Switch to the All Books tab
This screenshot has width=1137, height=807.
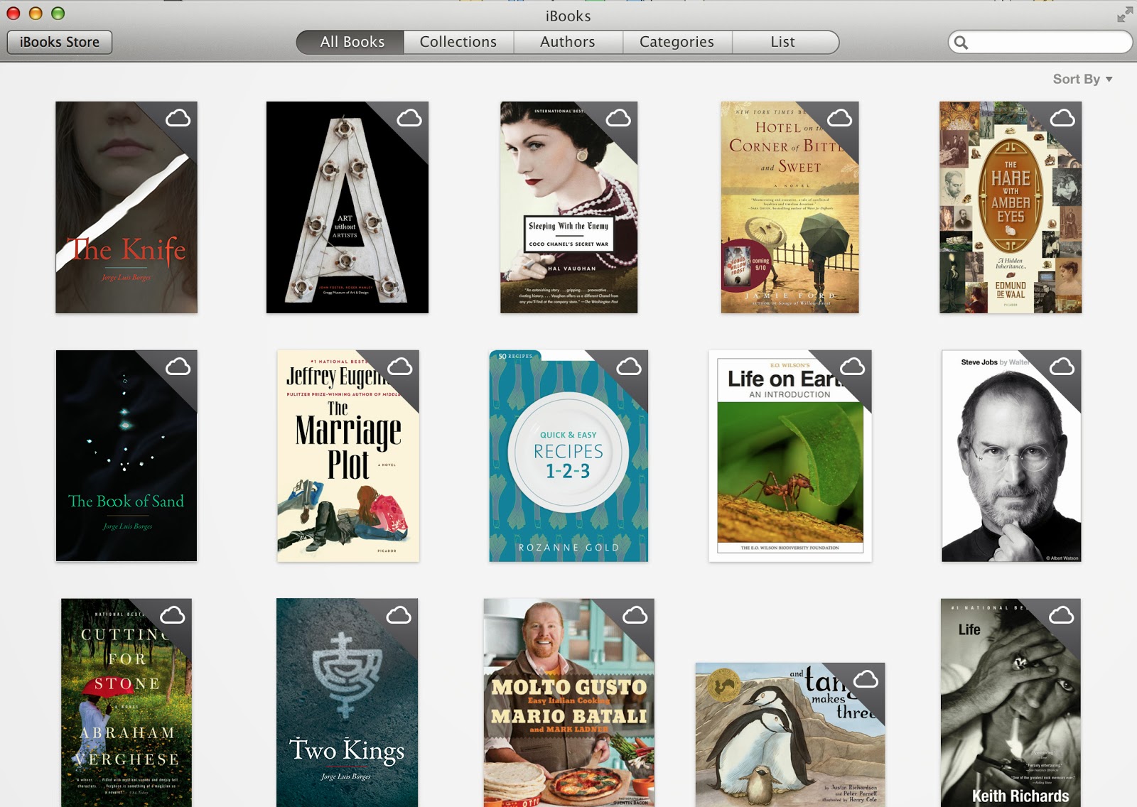tap(350, 42)
